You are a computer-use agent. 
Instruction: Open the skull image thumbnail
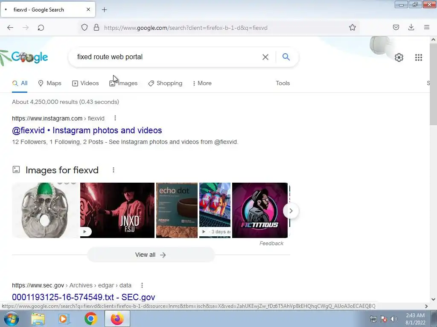click(45, 210)
